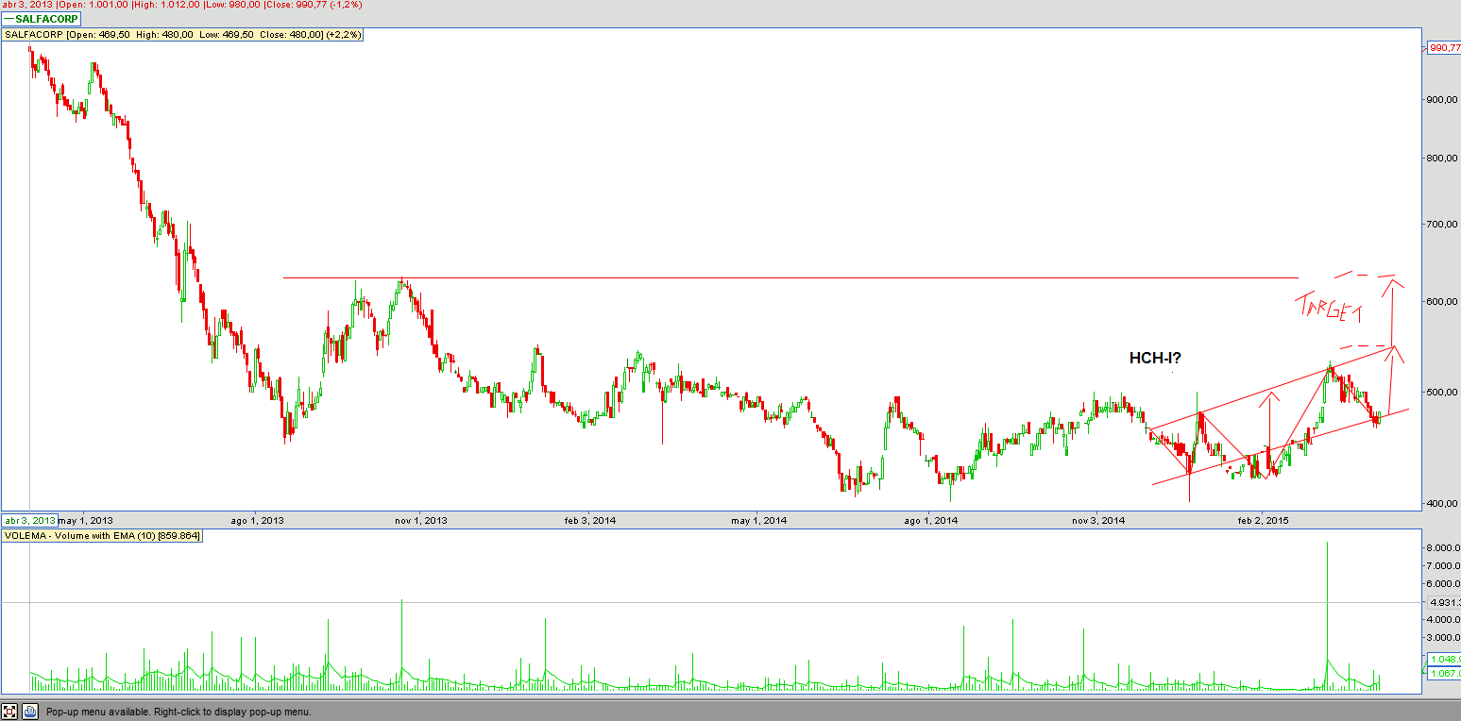Click the red line icon beside SALFACORP legend
This screenshot has width=1461, height=721.
(8, 19)
